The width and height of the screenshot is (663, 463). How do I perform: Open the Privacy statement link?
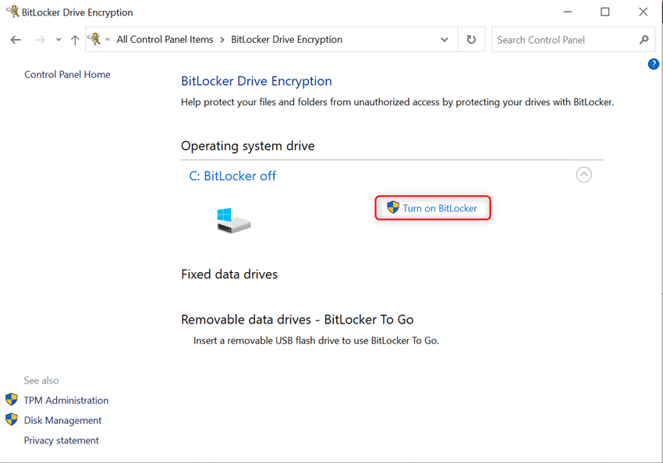(x=62, y=440)
